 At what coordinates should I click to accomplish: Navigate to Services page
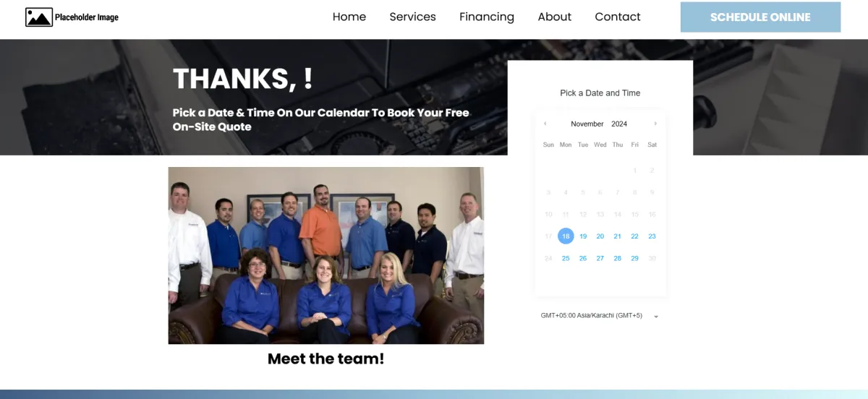[413, 17]
